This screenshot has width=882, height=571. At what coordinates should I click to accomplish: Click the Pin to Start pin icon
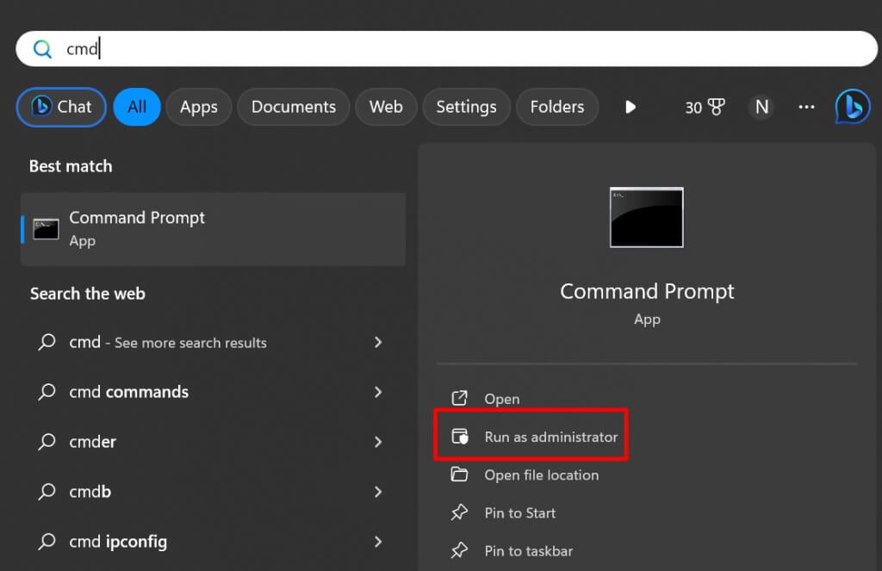pyautogui.click(x=460, y=512)
